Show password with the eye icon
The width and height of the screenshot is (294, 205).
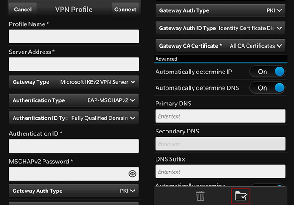pos(132,173)
